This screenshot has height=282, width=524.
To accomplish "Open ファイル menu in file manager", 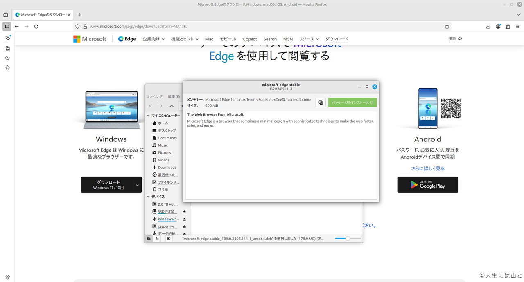I will click(155, 97).
